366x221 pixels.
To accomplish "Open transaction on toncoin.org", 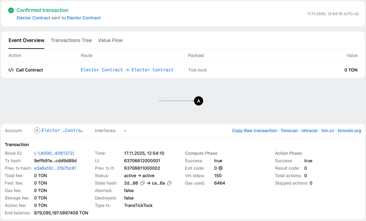I will [x=349, y=131].
